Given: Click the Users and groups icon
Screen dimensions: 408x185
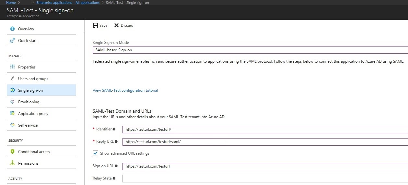Looking at the screenshot, I should (12, 78).
